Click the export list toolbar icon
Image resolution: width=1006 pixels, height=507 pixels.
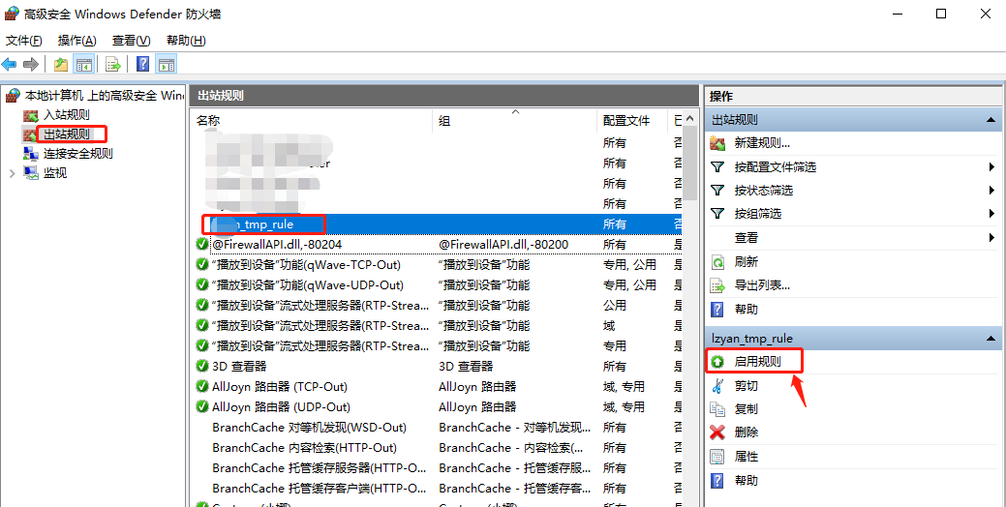point(113,64)
